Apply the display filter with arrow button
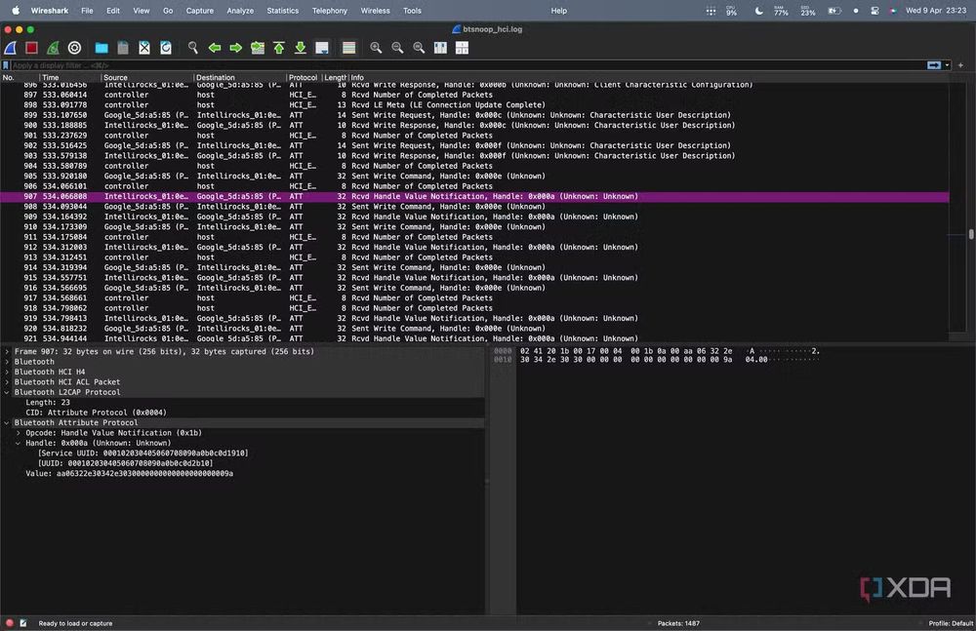 pyautogui.click(x=934, y=65)
